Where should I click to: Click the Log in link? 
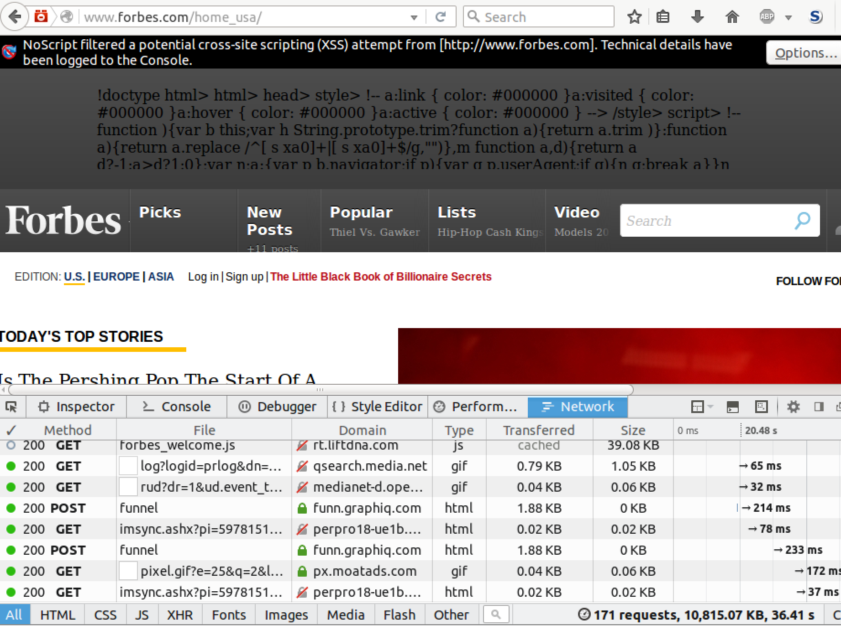(203, 277)
